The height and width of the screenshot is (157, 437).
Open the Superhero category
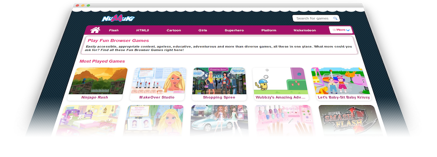pyautogui.click(x=234, y=30)
